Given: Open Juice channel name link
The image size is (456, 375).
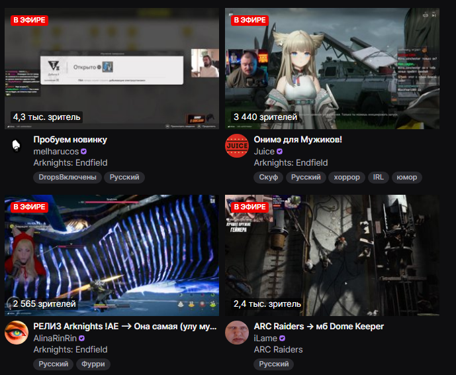Looking at the screenshot, I should pyautogui.click(x=264, y=152).
